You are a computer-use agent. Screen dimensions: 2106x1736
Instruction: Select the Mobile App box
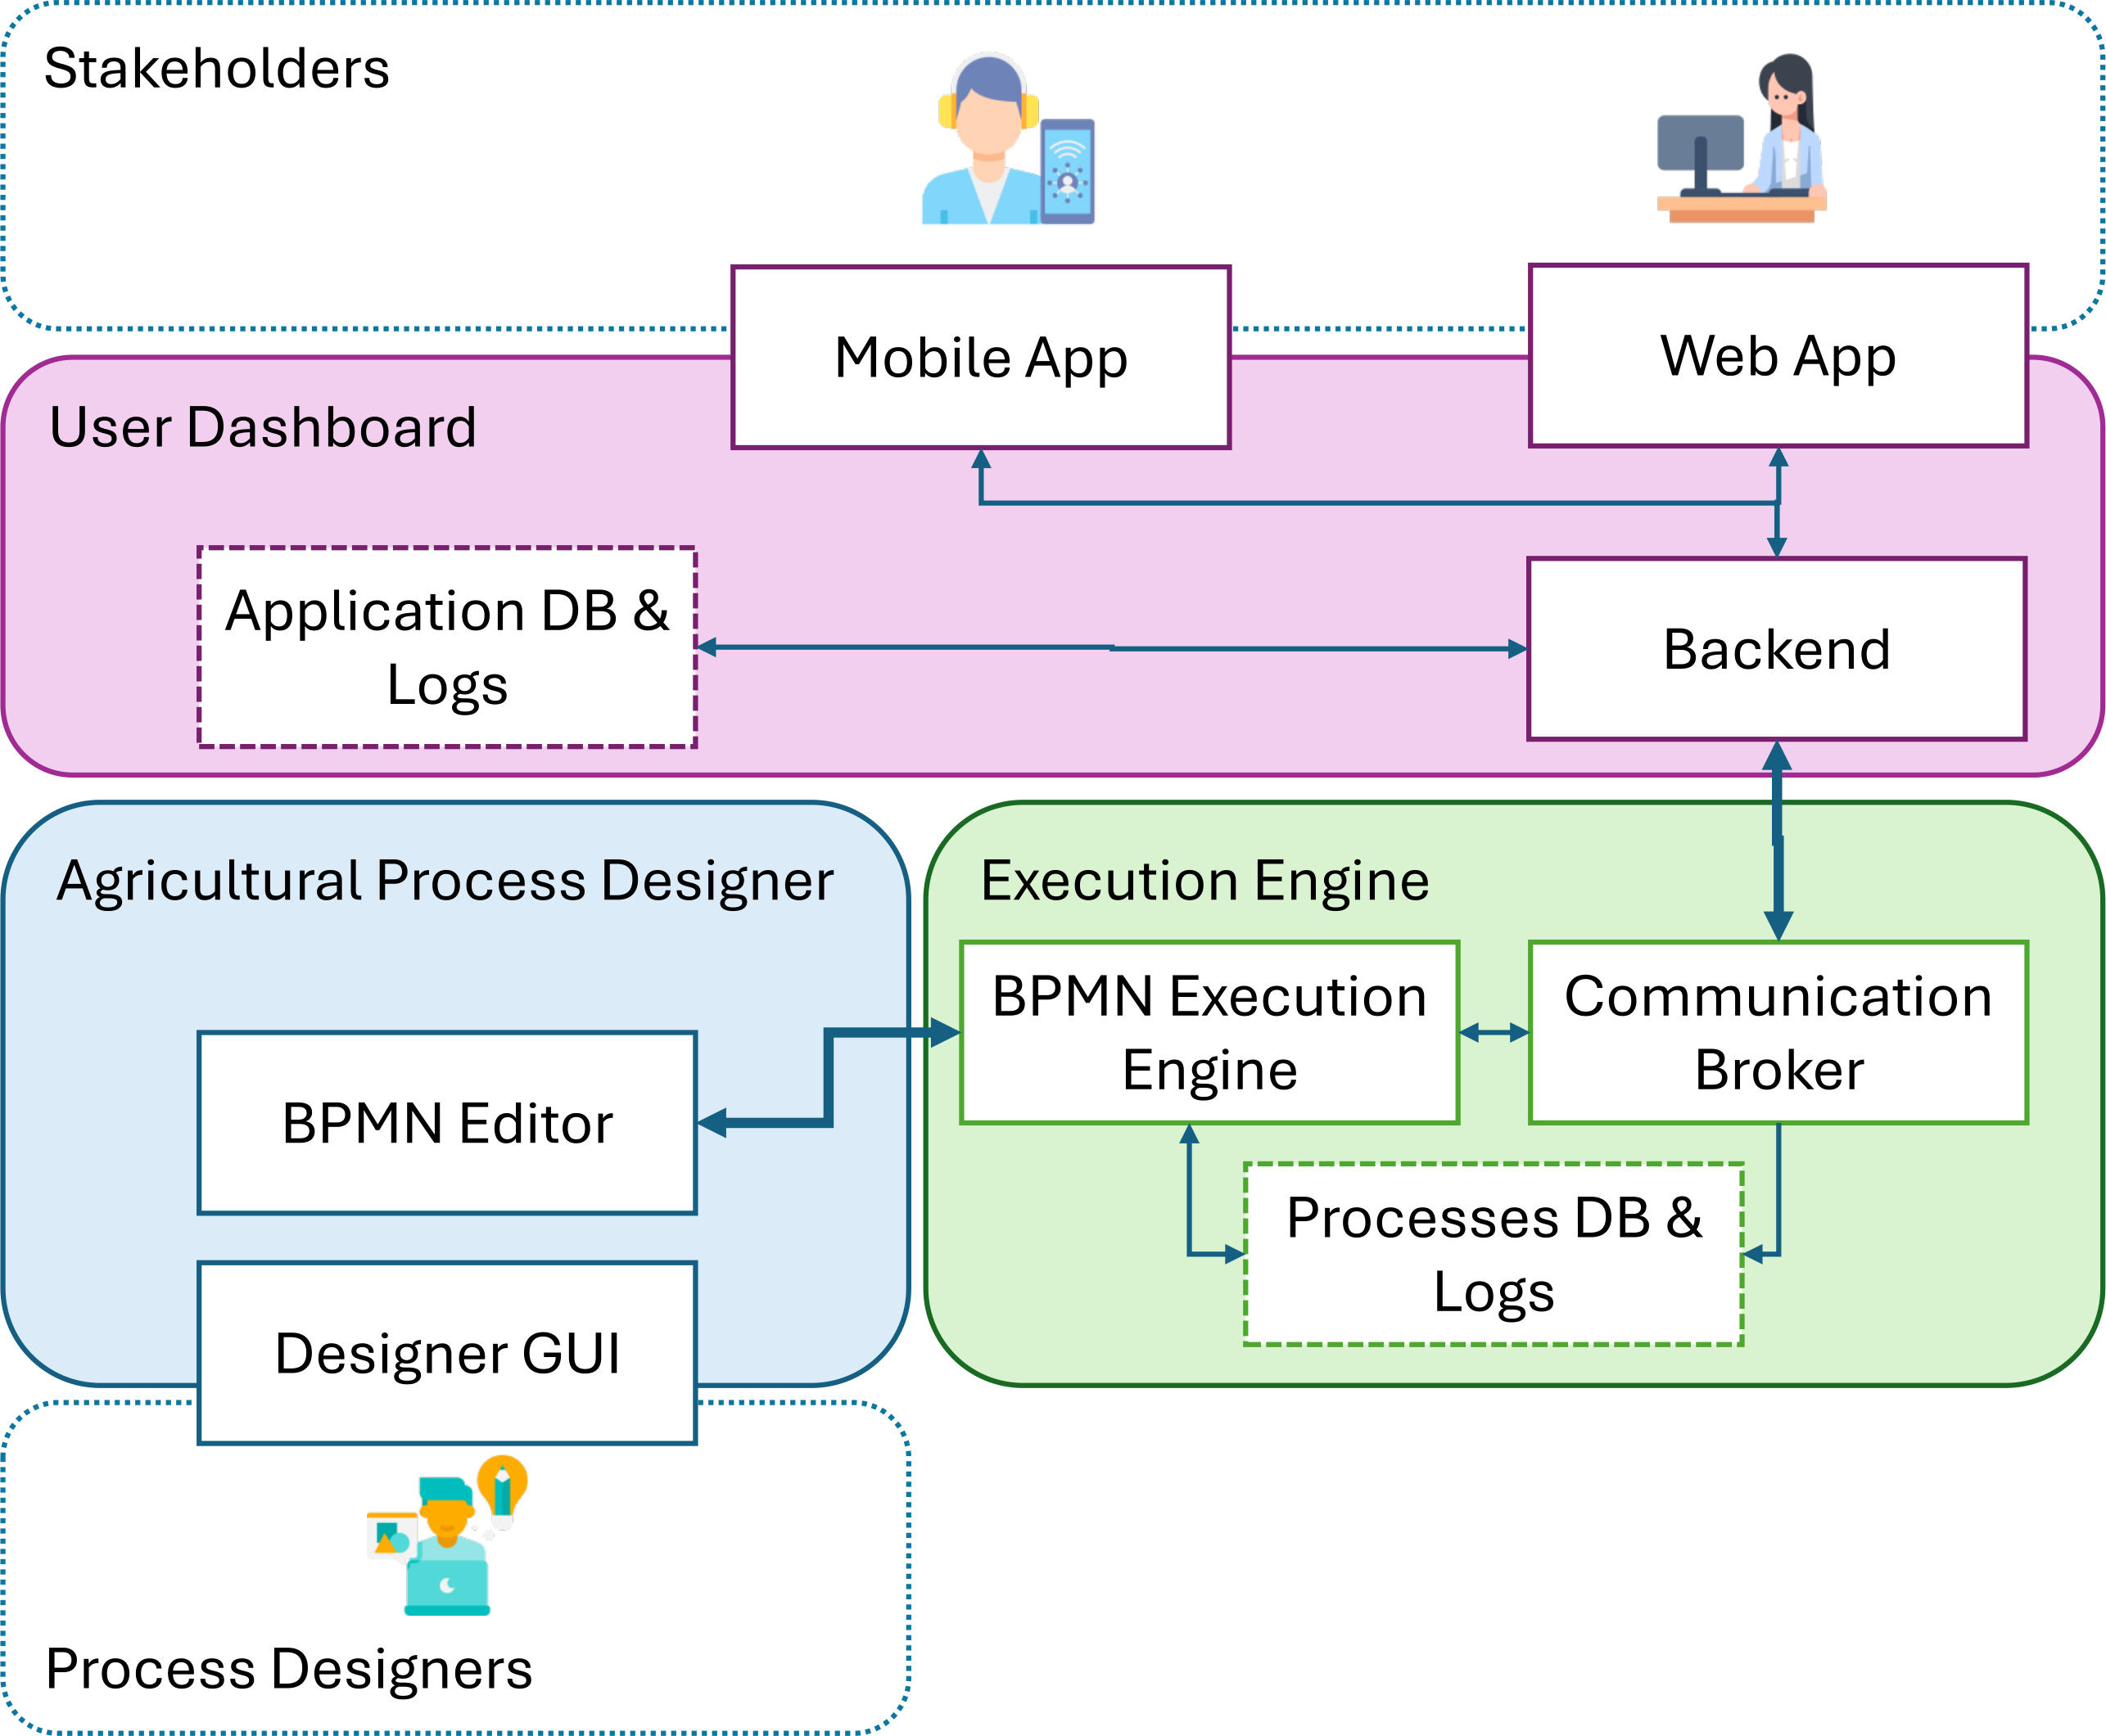coord(980,357)
